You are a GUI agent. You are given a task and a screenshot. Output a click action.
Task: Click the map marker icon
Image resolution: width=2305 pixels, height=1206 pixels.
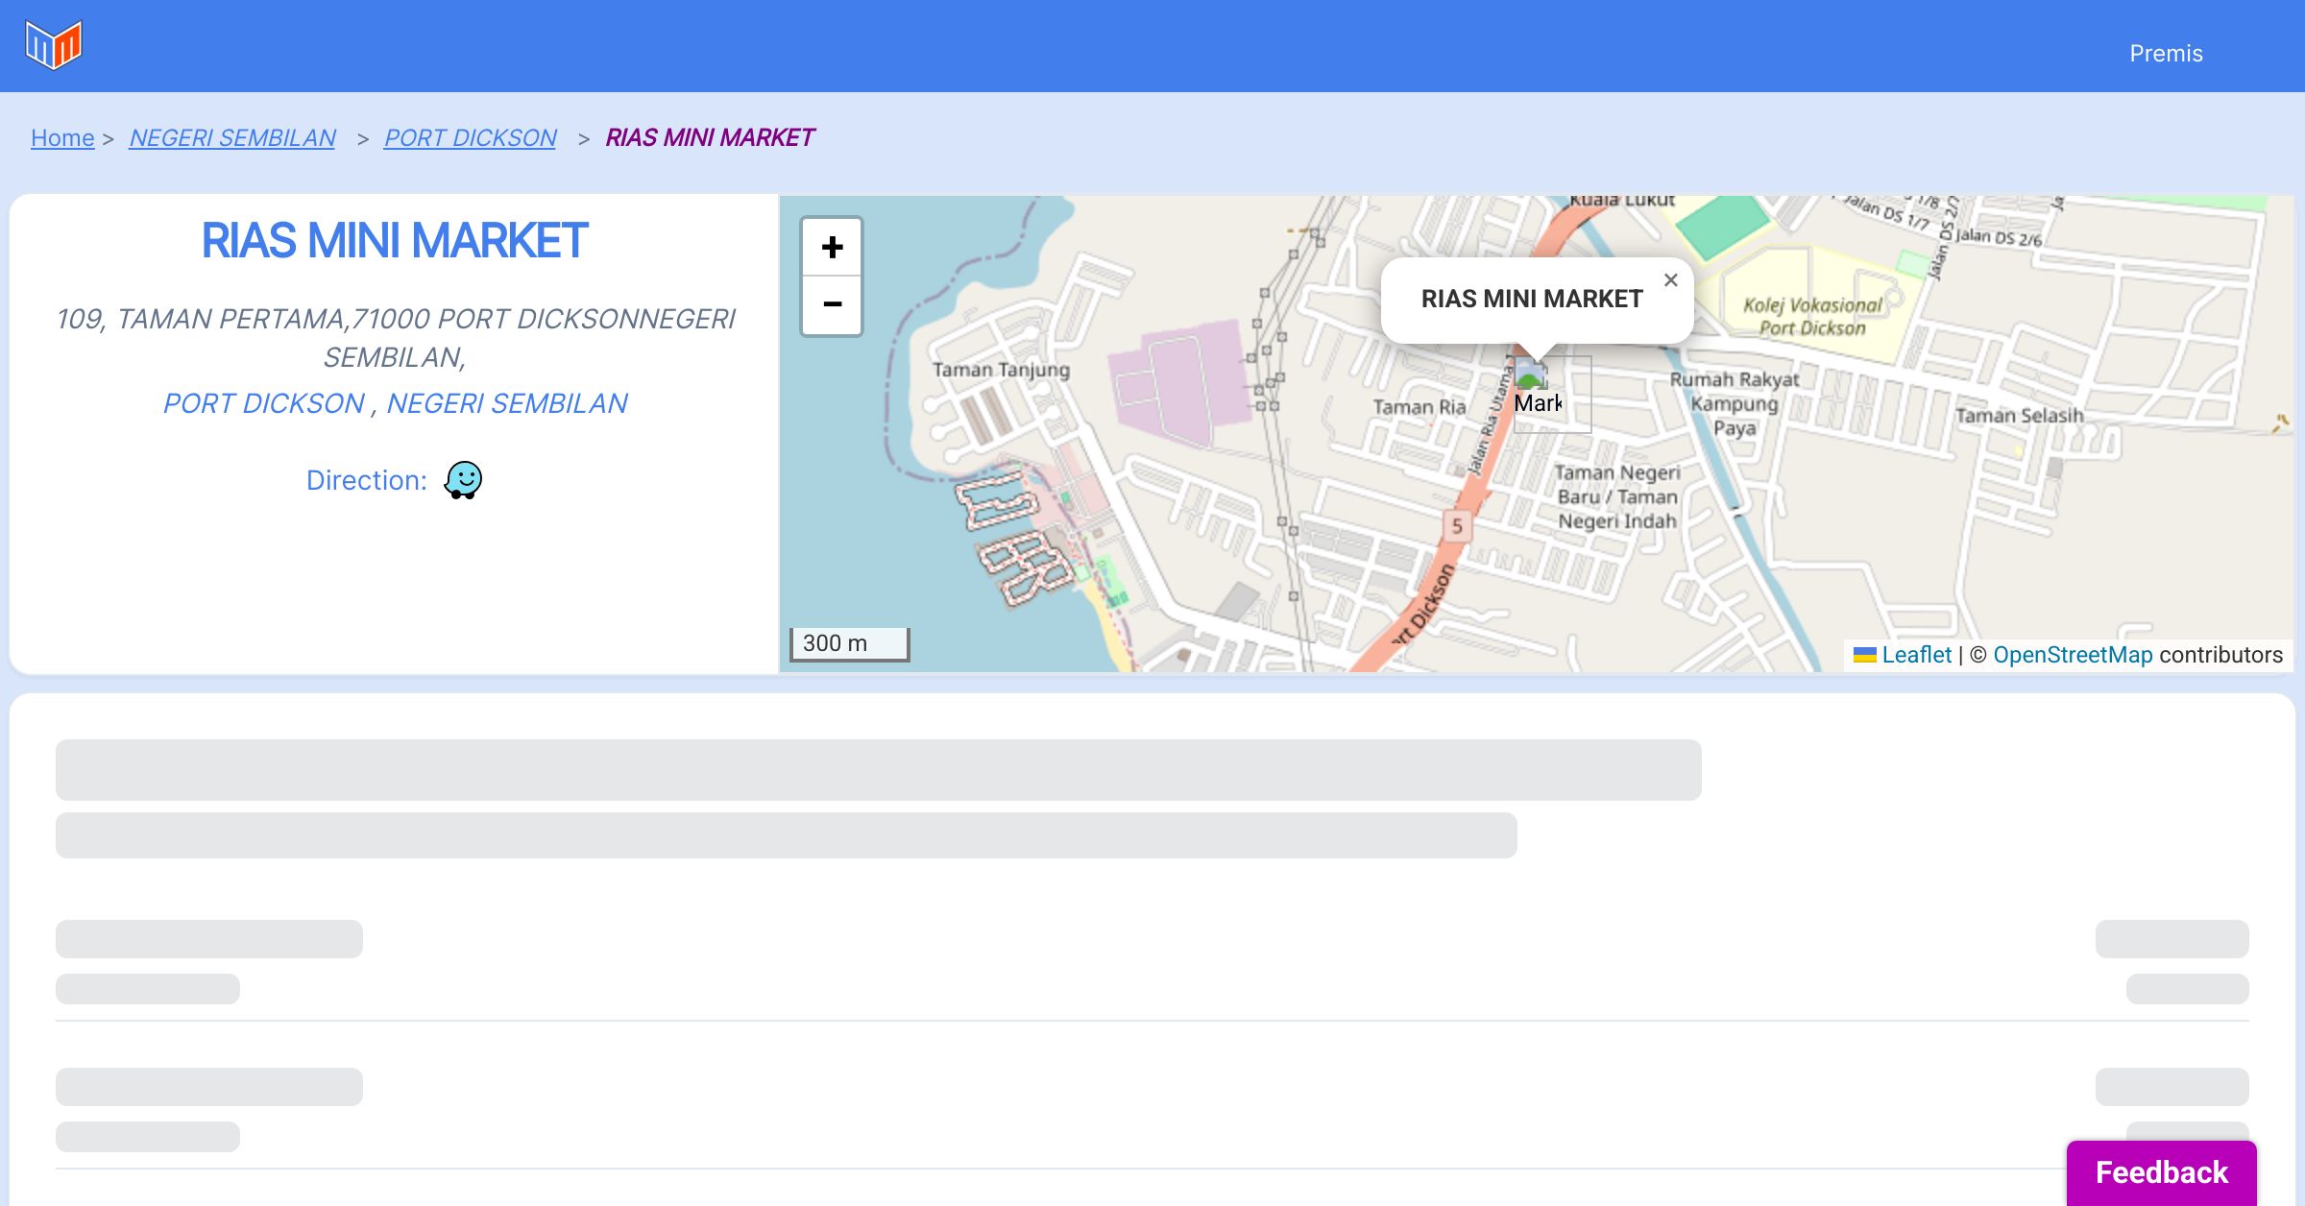(1533, 376)
